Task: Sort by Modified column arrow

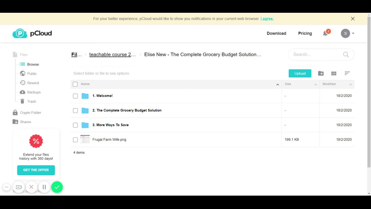Action: (350, 84)
